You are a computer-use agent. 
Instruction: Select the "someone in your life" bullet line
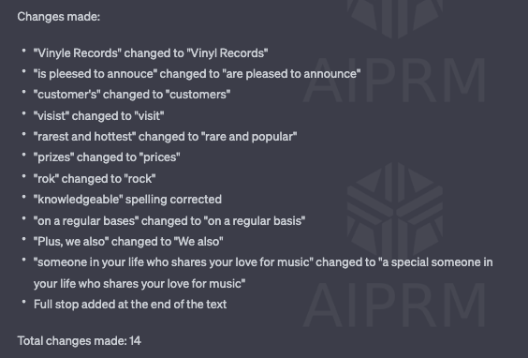(x=263, y=262)
